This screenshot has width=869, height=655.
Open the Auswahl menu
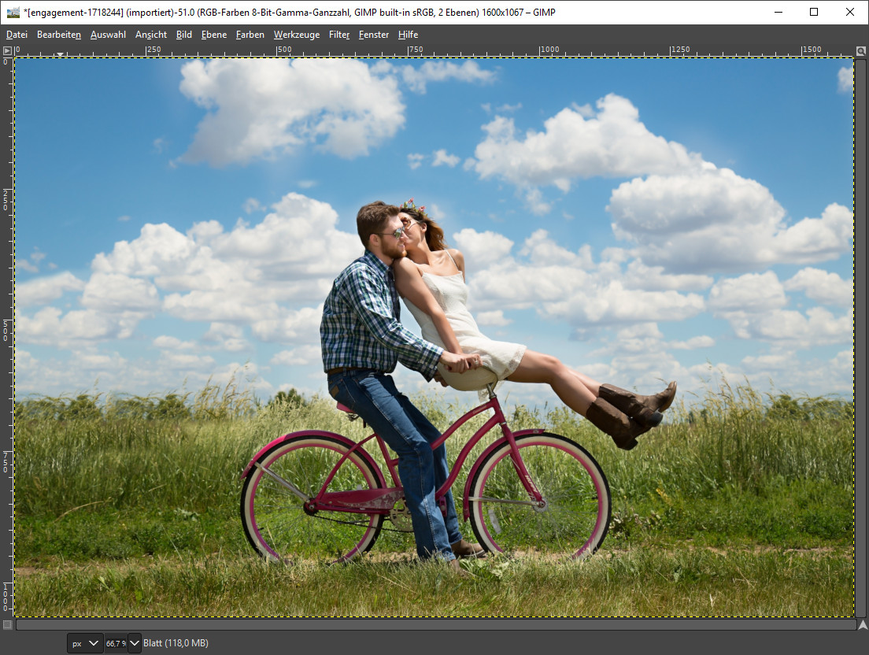coord(108,35)
